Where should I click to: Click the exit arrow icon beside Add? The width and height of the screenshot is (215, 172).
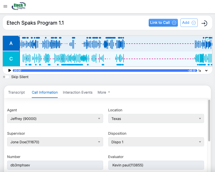pyautogui.click(x=204, y=23)
